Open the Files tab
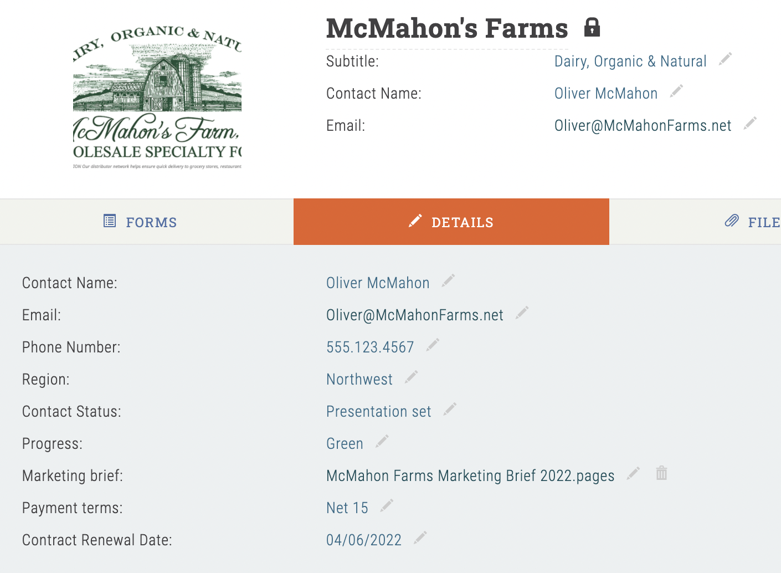 [752, 222]
